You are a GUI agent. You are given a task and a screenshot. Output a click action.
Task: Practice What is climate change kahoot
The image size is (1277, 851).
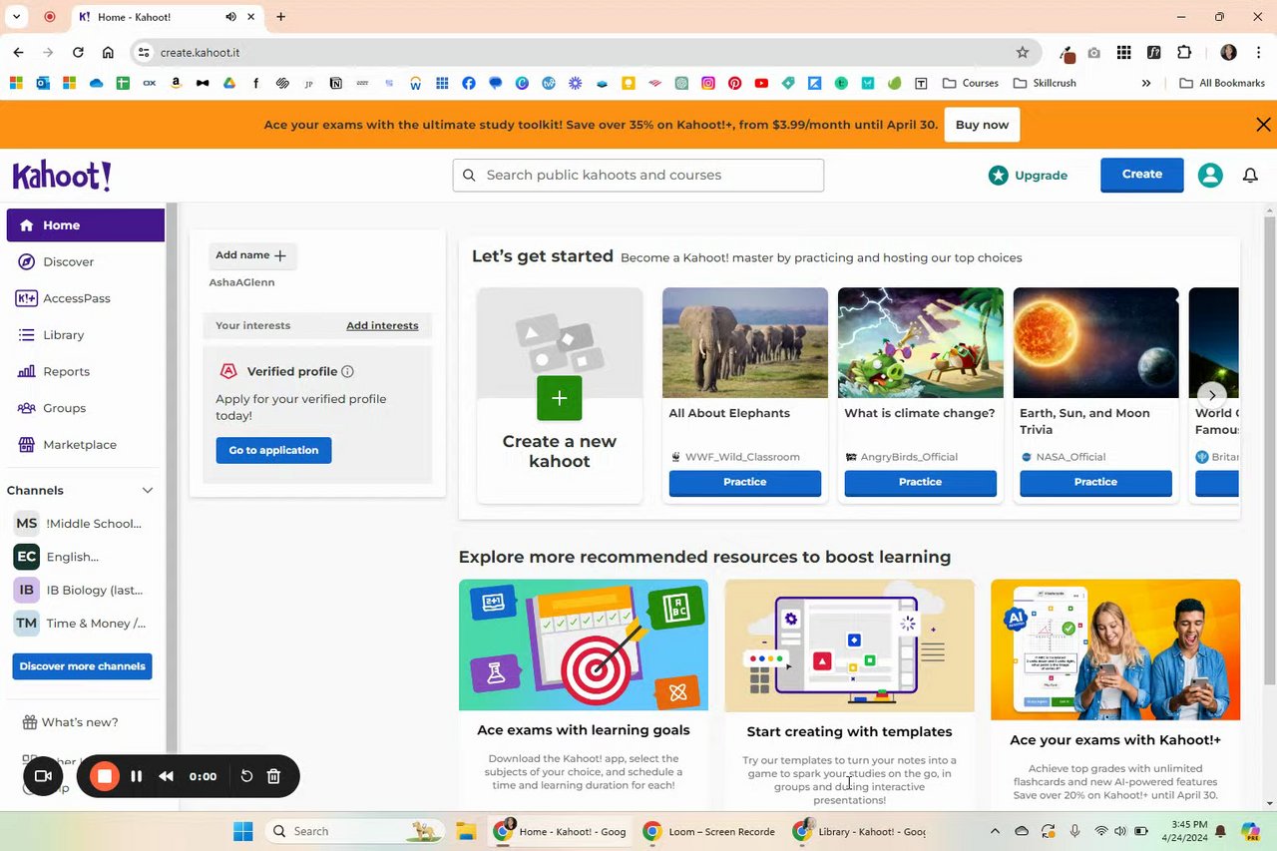coord(920,482)
